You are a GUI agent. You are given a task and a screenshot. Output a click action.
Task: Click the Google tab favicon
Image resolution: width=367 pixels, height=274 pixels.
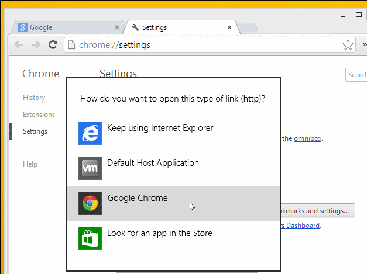coord(23,27)
